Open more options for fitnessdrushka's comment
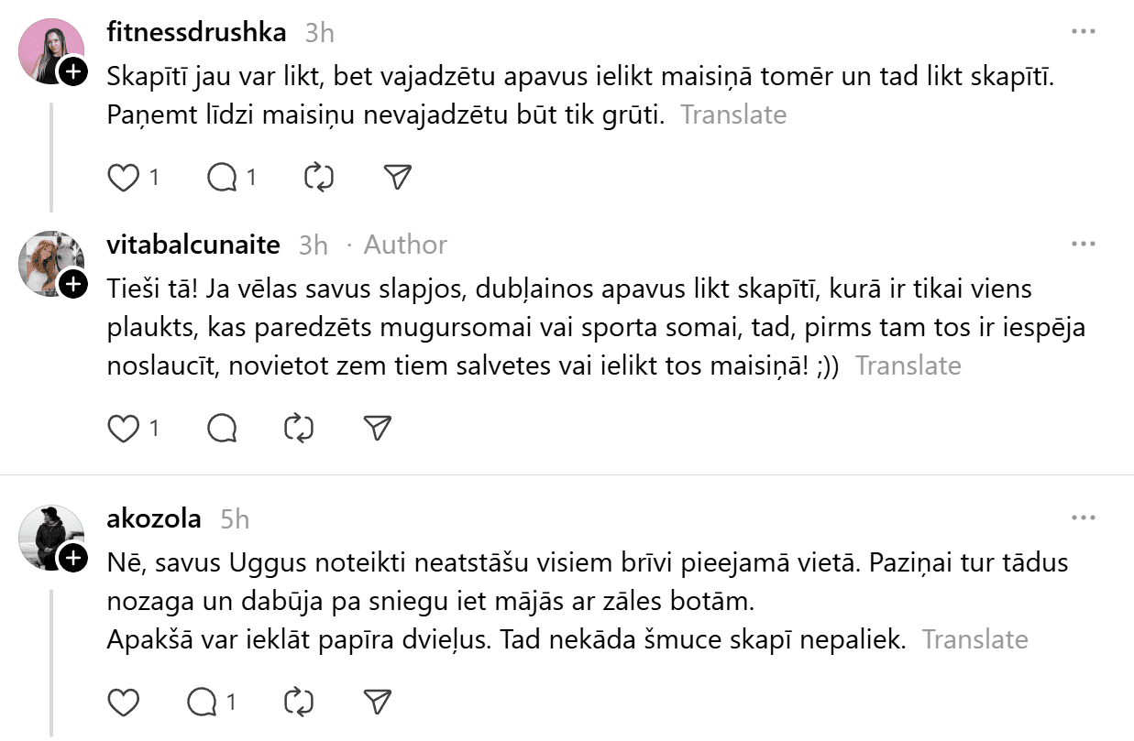 [1084, 32]
